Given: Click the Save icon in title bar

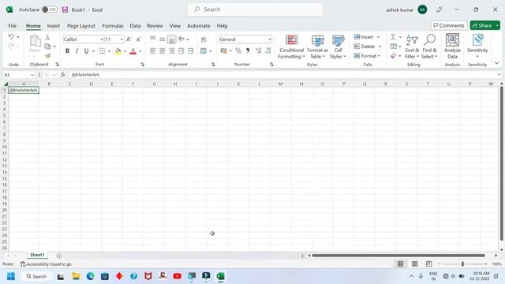Looking at the screenshot, I should click(x=65, y=9).
